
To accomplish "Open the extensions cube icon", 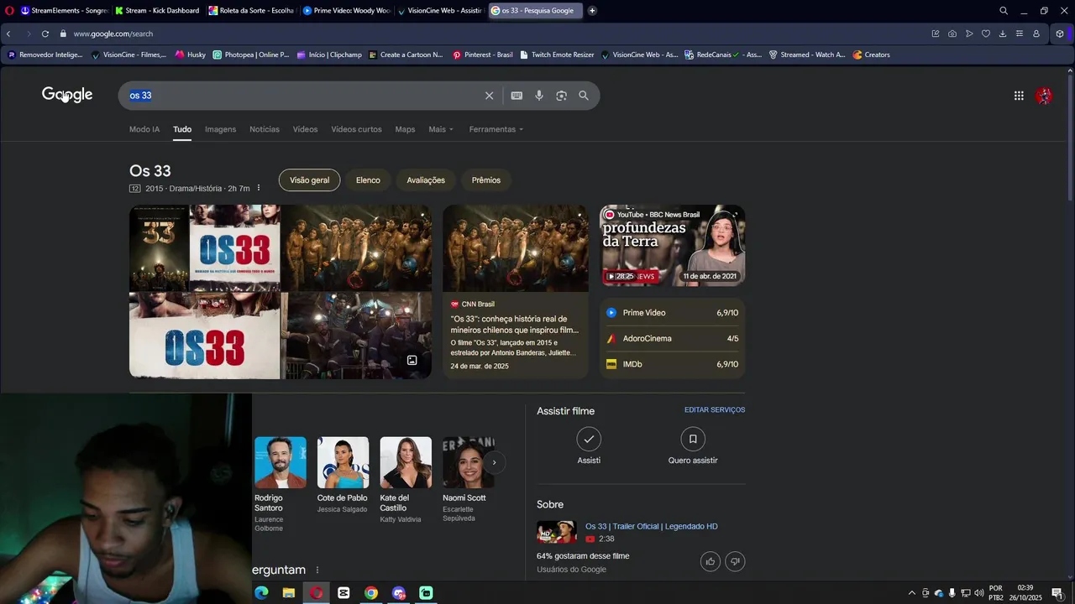I will point(1060,34).
